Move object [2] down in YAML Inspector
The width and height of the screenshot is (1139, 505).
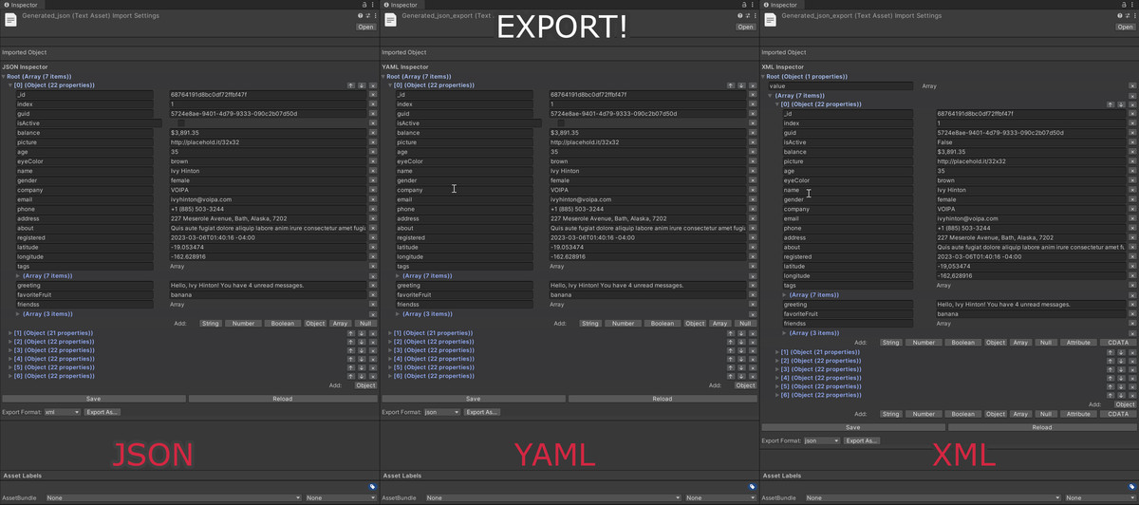coord(741,342)
